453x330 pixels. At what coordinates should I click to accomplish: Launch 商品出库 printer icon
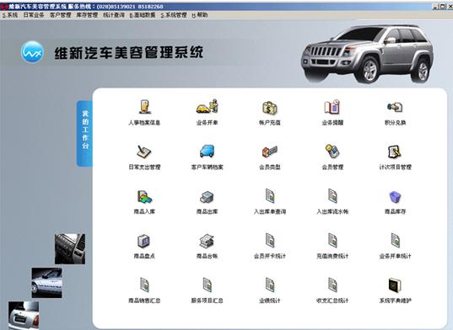pos(207,197)
